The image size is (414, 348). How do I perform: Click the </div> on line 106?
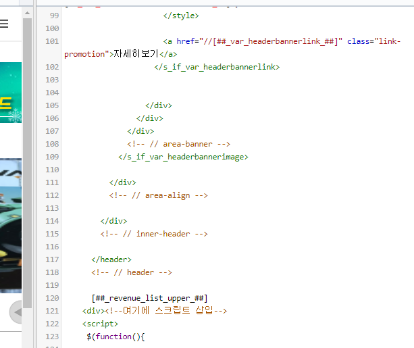click(150, 118)
